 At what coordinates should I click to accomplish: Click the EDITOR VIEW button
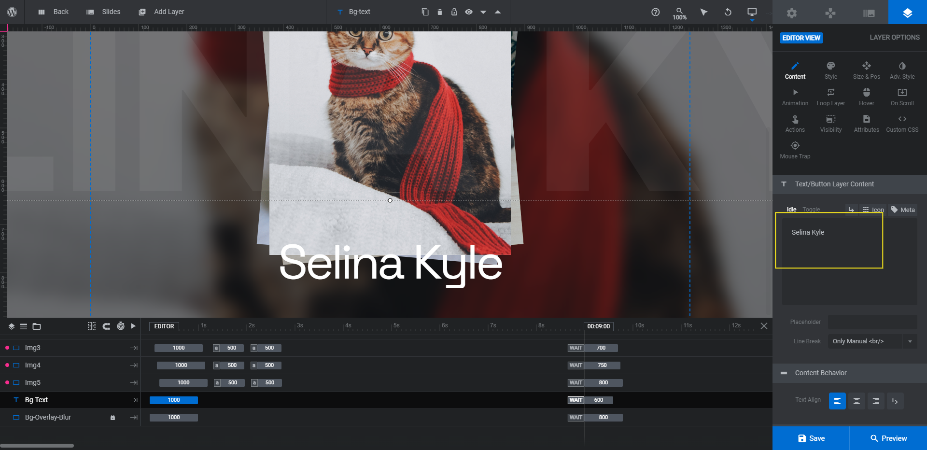(x=801, y=38)
